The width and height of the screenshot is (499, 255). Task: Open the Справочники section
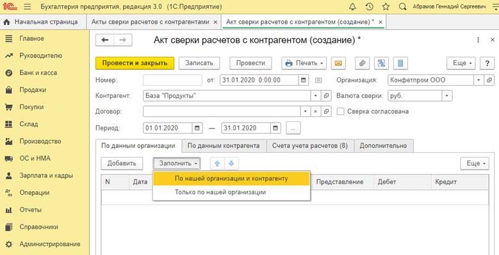[x=39, y=227]
